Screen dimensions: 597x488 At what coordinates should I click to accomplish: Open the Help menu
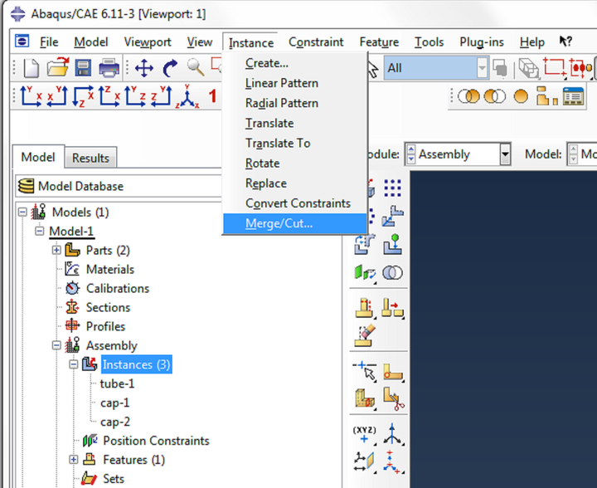pos(531,41)
